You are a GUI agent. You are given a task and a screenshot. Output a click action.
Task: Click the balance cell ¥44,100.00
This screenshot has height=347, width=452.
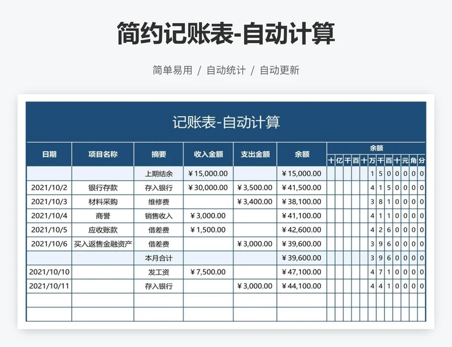(302, 286)
